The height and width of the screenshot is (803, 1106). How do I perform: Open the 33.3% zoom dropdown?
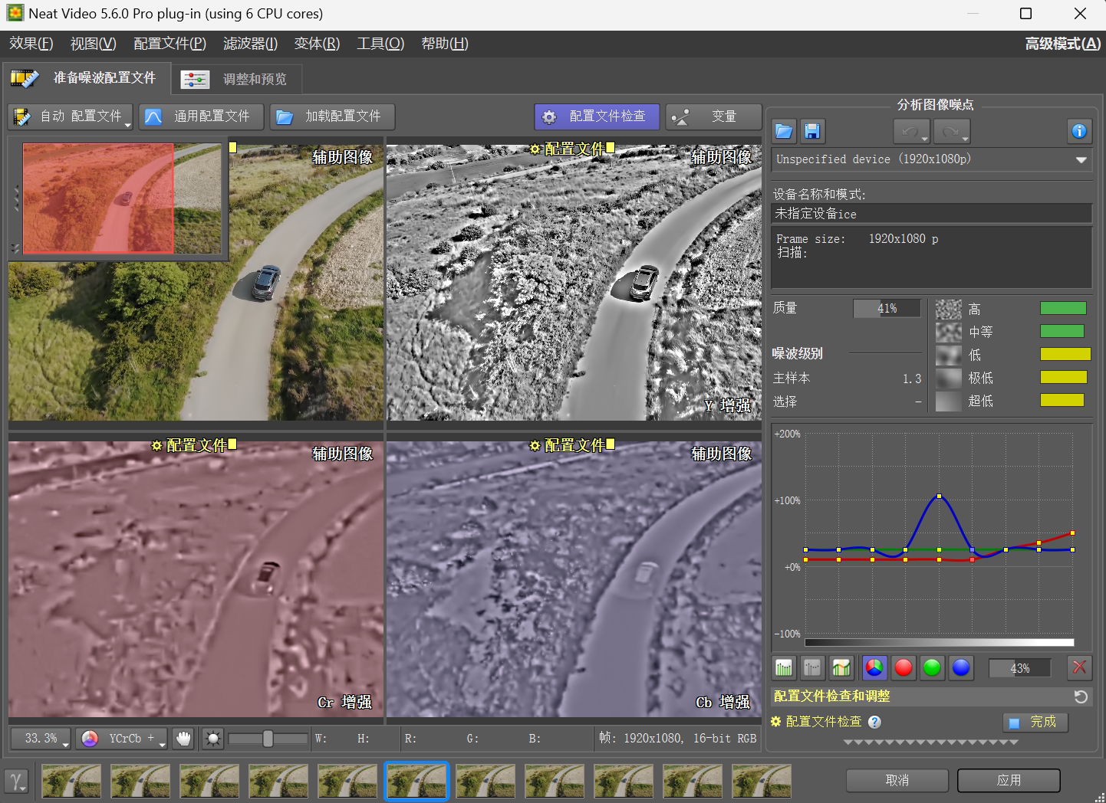41,739
